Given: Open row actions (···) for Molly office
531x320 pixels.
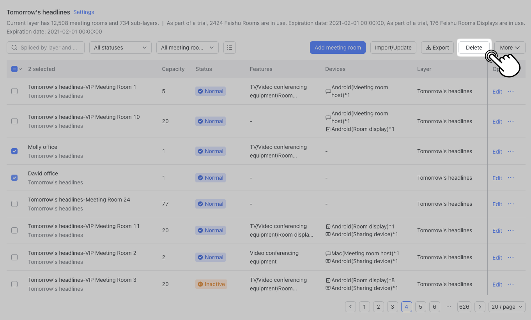Looking at the screenshot, I should [x=511, y=151].
